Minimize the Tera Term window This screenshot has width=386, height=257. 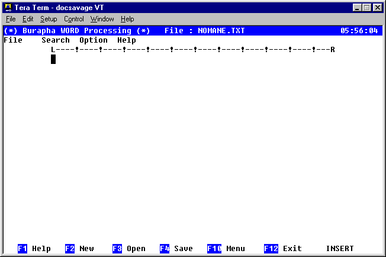[357, 8]
